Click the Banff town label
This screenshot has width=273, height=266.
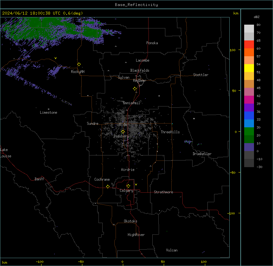click(39, 179)
